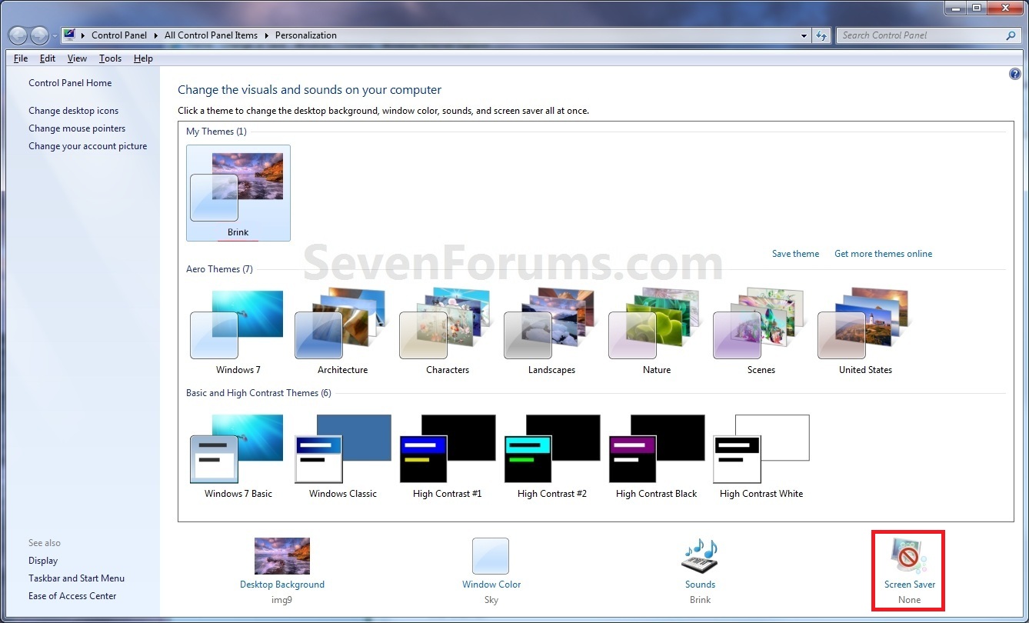Open the Screen Saver settings icon

pyautogui.click(x=908, y=558)
